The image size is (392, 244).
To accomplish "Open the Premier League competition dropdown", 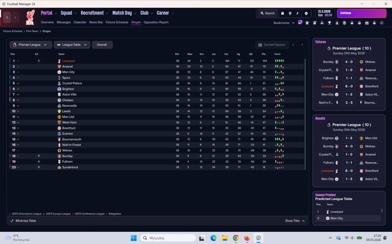I will (x=31, y=45).
